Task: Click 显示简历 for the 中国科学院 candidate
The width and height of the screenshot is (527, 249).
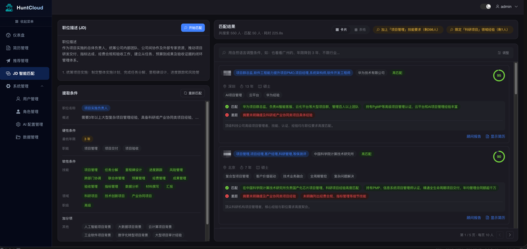Action: click(495, 218)
